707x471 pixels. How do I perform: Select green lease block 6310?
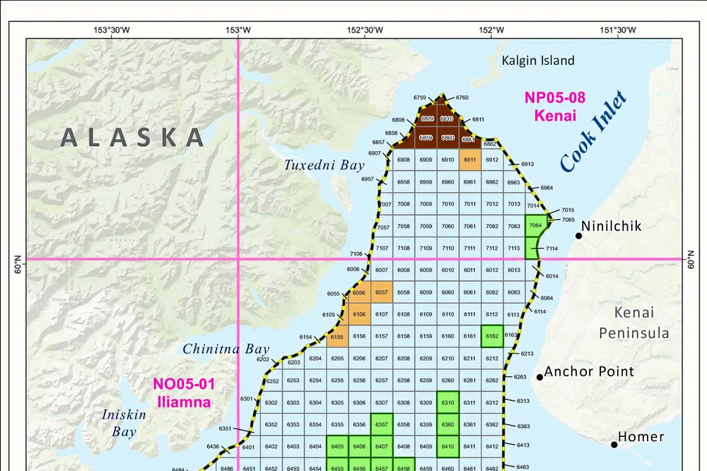448,403
